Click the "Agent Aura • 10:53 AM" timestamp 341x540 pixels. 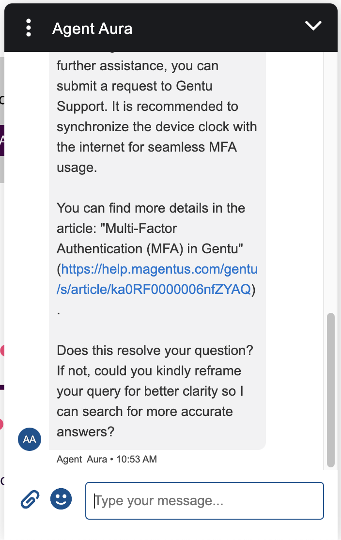(107, 459)
